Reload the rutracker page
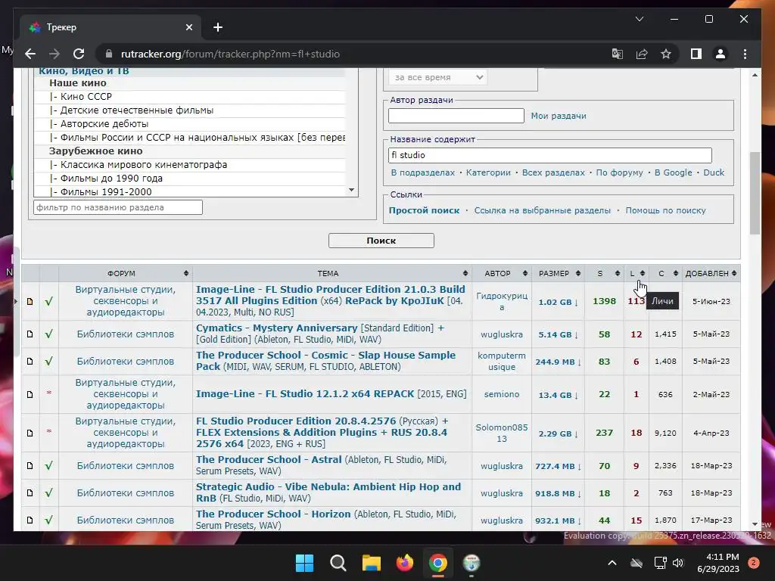This screenshot has width=775, height=581. [x=79, y=54]
